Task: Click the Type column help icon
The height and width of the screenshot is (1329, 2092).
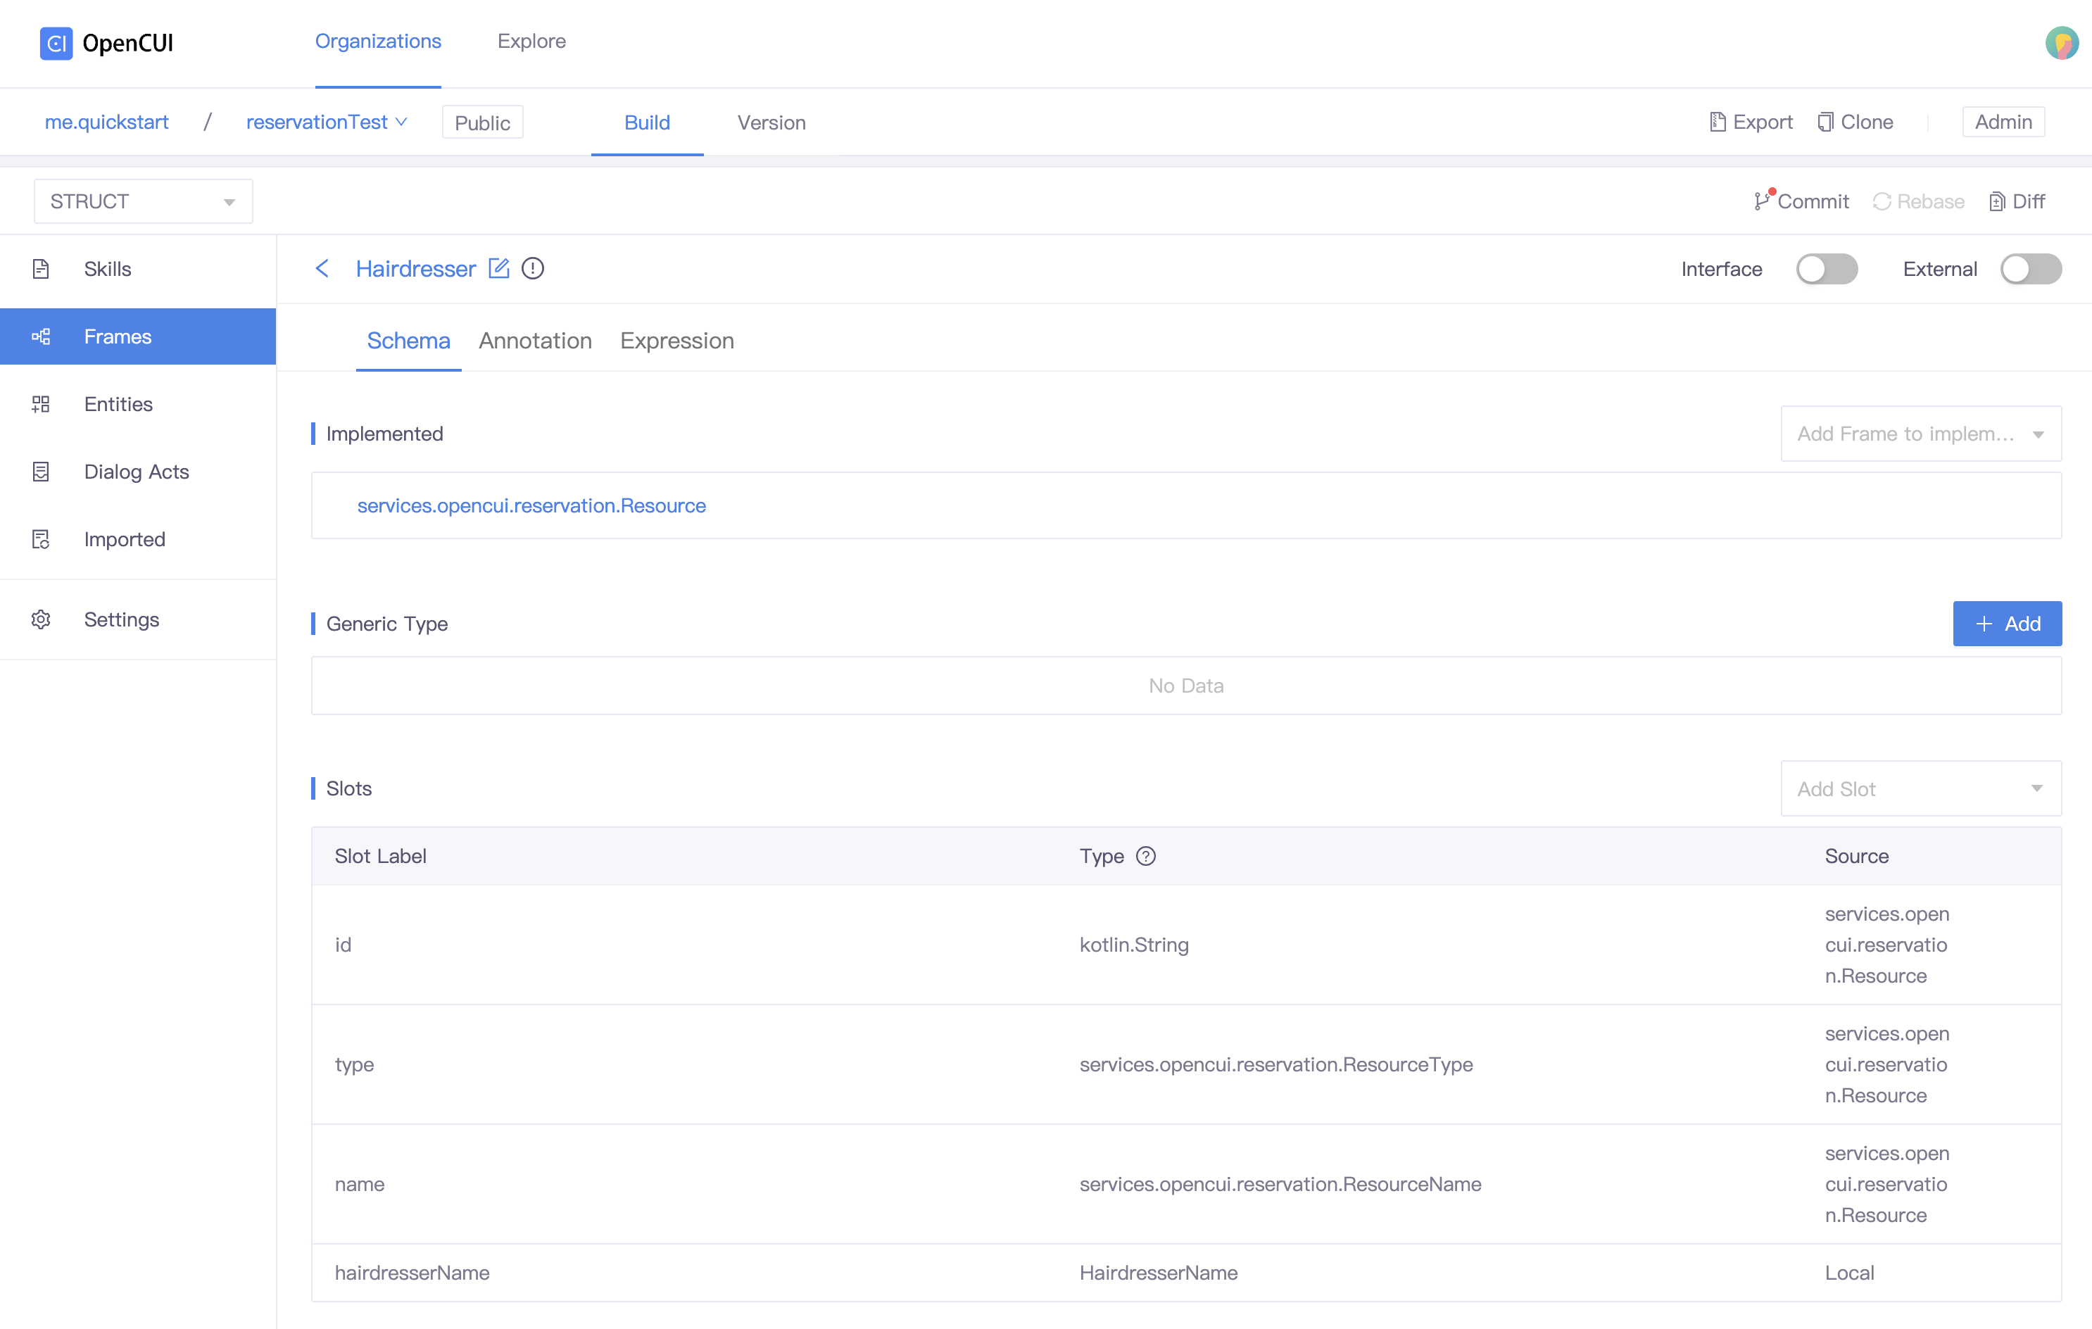Action: click(1146, 855)
